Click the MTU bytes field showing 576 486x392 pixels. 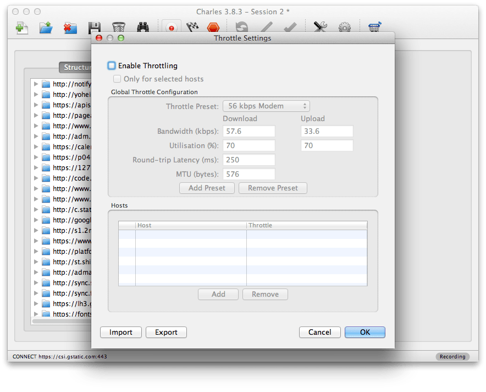click(x=249, y=174)
